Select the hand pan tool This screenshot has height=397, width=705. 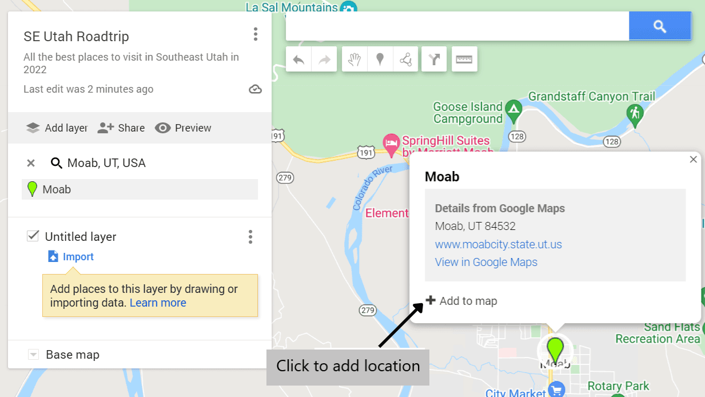tap(355, 59)
